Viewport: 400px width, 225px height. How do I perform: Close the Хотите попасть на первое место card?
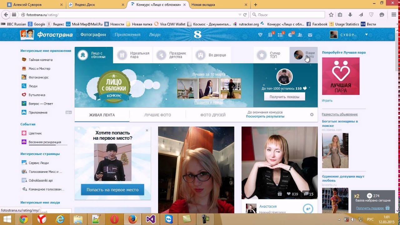[147, 130]
